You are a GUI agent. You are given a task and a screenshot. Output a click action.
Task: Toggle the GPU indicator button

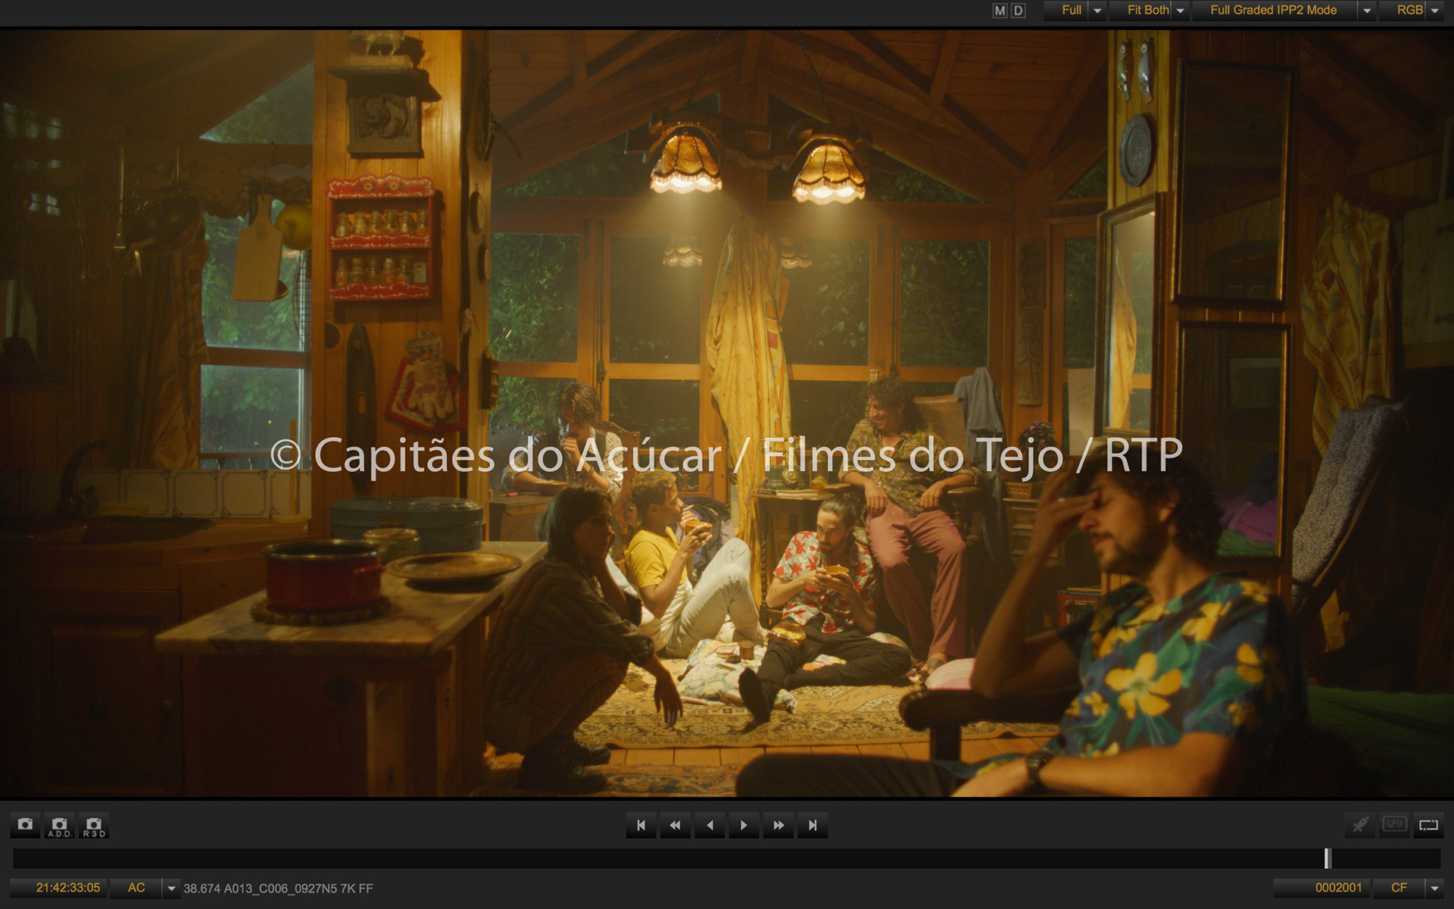(x=1394, y=824)
